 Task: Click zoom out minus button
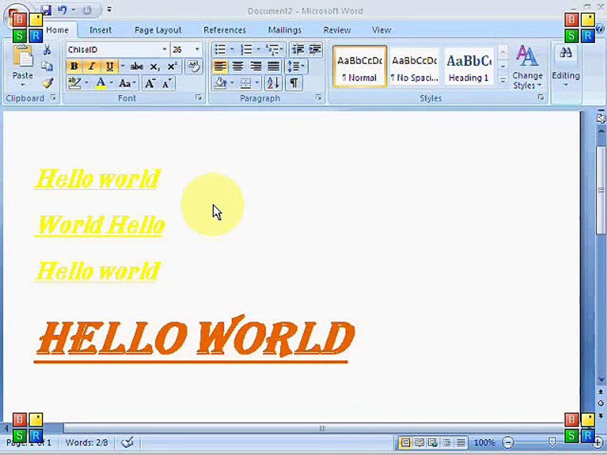pos(508,442)
